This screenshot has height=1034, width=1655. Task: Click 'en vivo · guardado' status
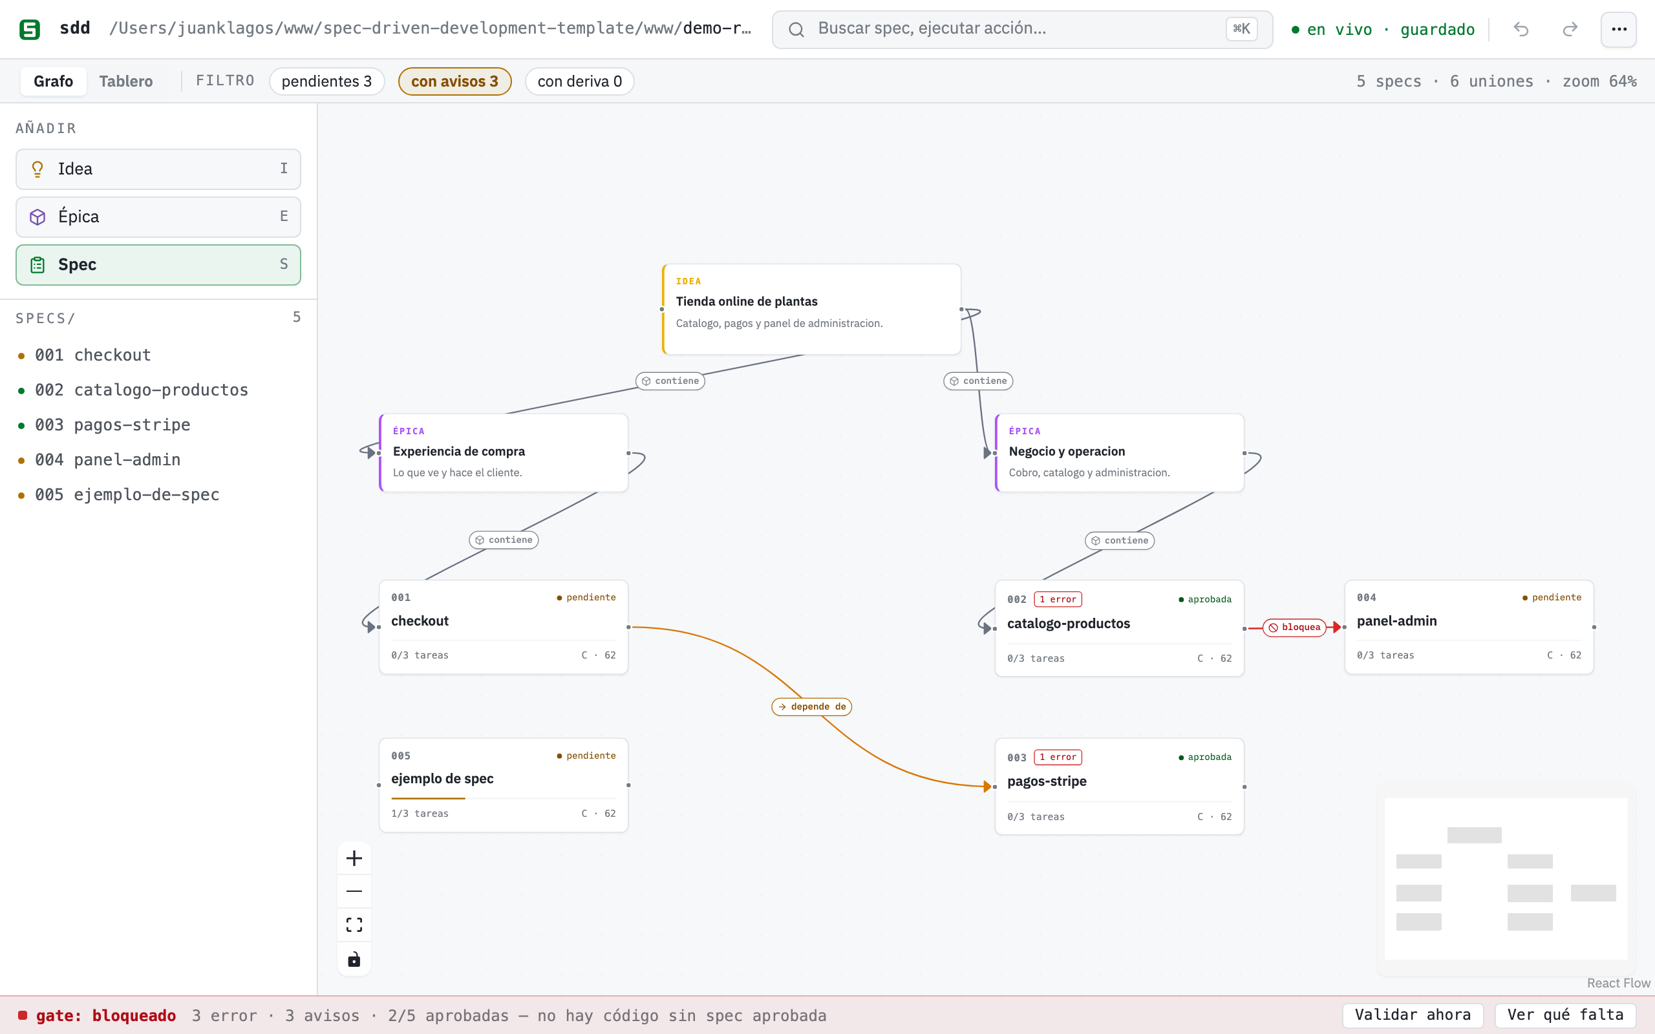click(1383, 30)
